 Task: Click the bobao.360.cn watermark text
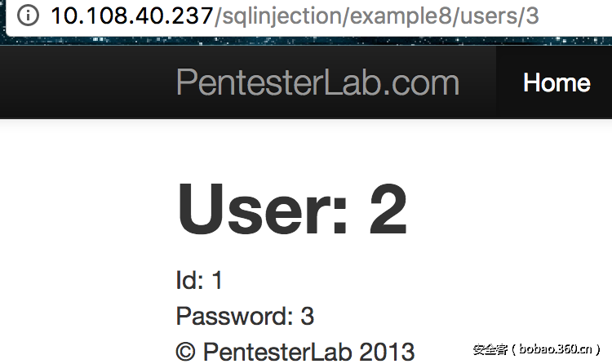pos(557,349)
